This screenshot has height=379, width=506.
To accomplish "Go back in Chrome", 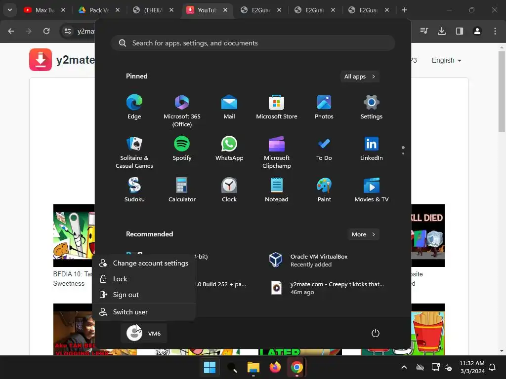I will coord(11,31).
